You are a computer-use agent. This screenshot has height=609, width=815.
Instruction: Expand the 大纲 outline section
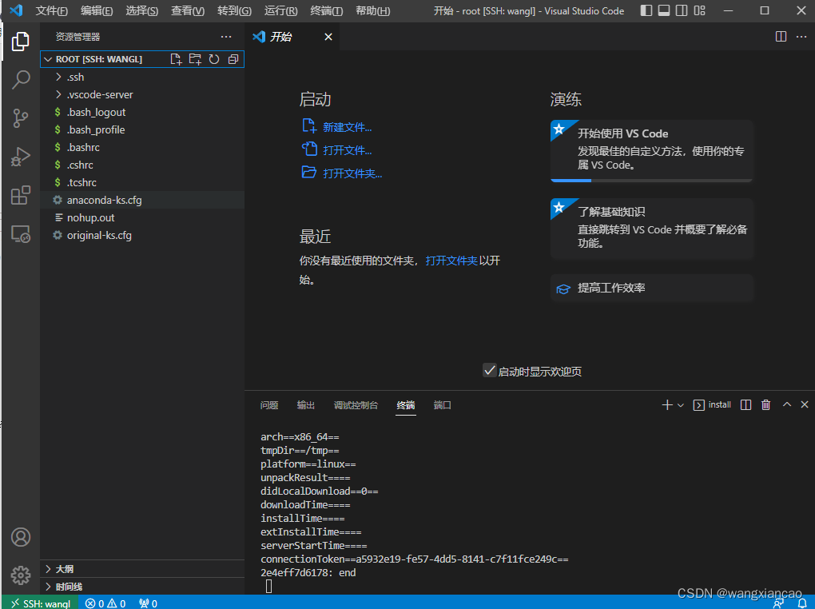click(x=142, y=569)
